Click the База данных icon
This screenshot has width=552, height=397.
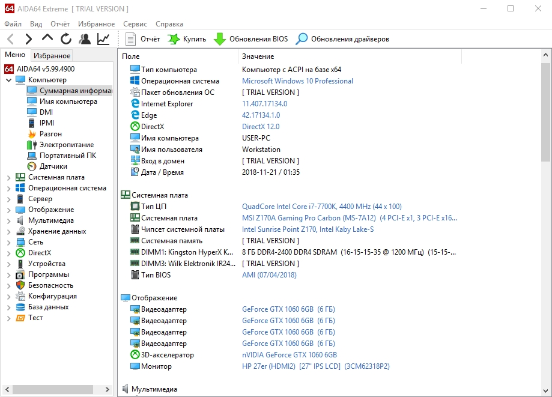click(x=20, y=307)
